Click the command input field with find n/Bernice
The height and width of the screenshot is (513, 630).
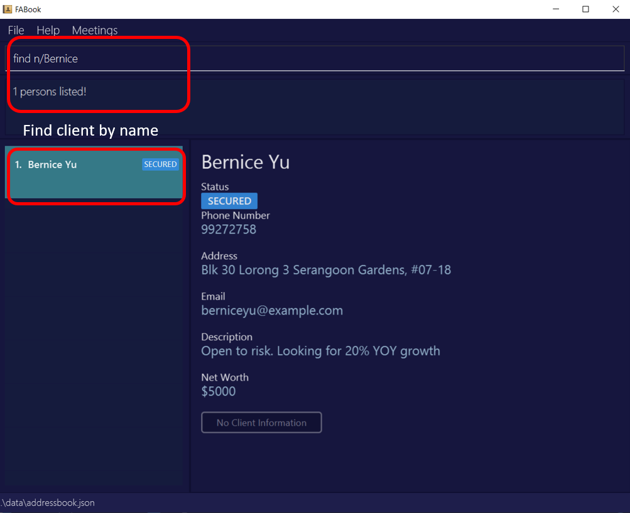point(315,58)
